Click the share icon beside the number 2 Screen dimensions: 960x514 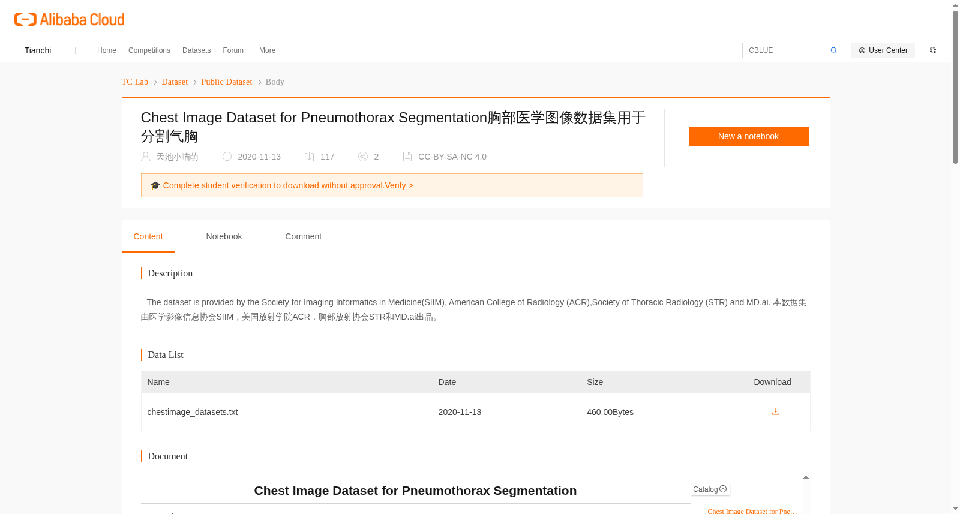363,157
